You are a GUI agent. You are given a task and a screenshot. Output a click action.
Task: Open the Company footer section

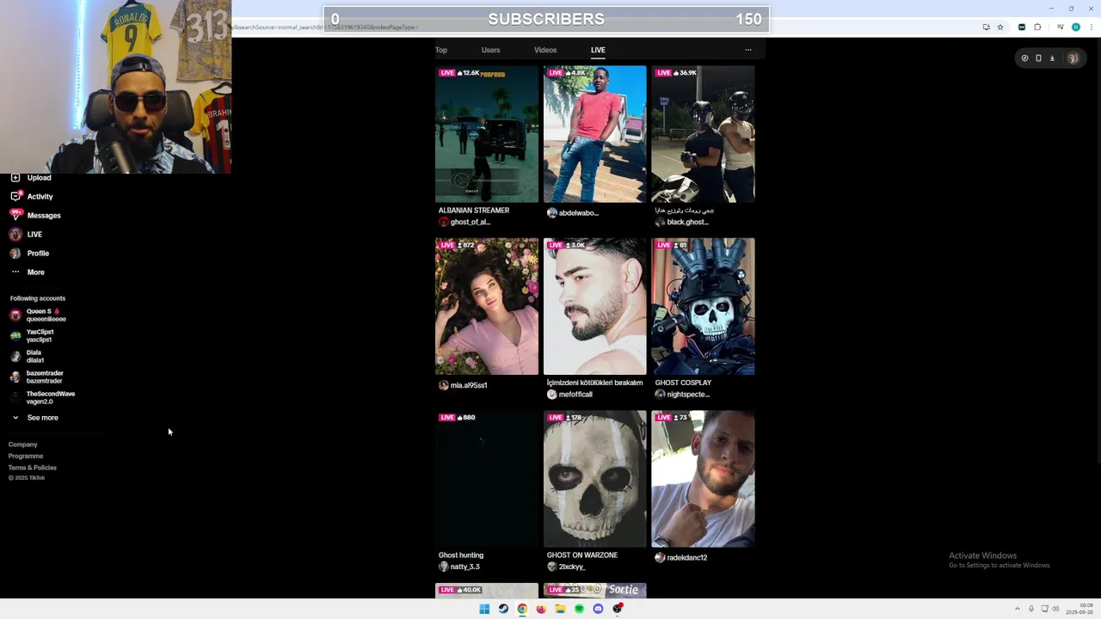23,444
